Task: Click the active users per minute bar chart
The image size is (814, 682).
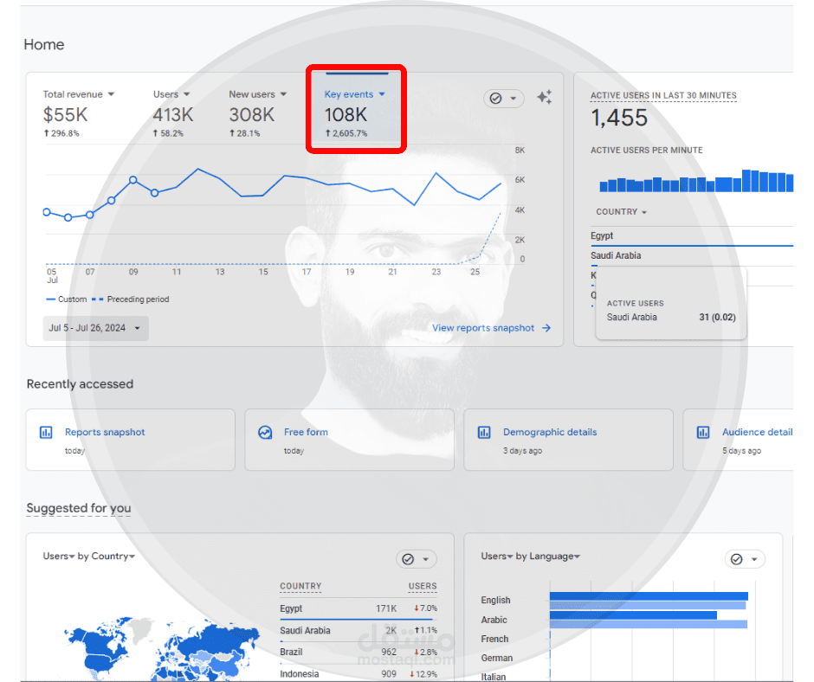Action: click(696, 181)
